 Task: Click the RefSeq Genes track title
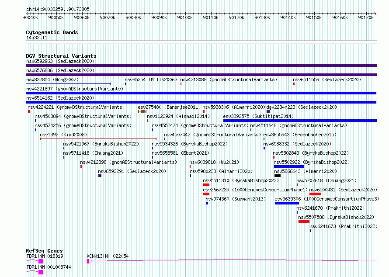[x=44, y=251]
